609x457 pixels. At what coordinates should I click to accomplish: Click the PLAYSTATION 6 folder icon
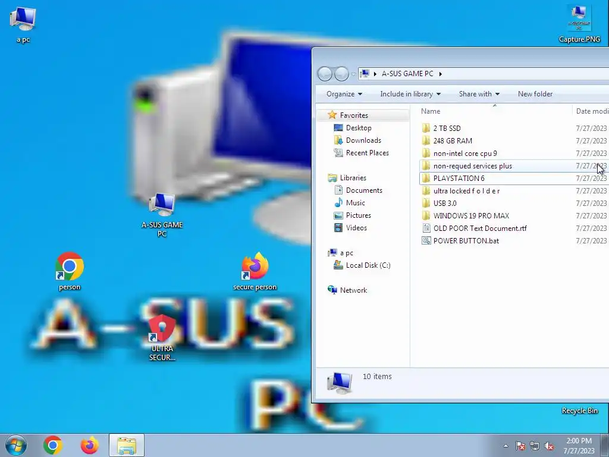(x=426, y=178)
